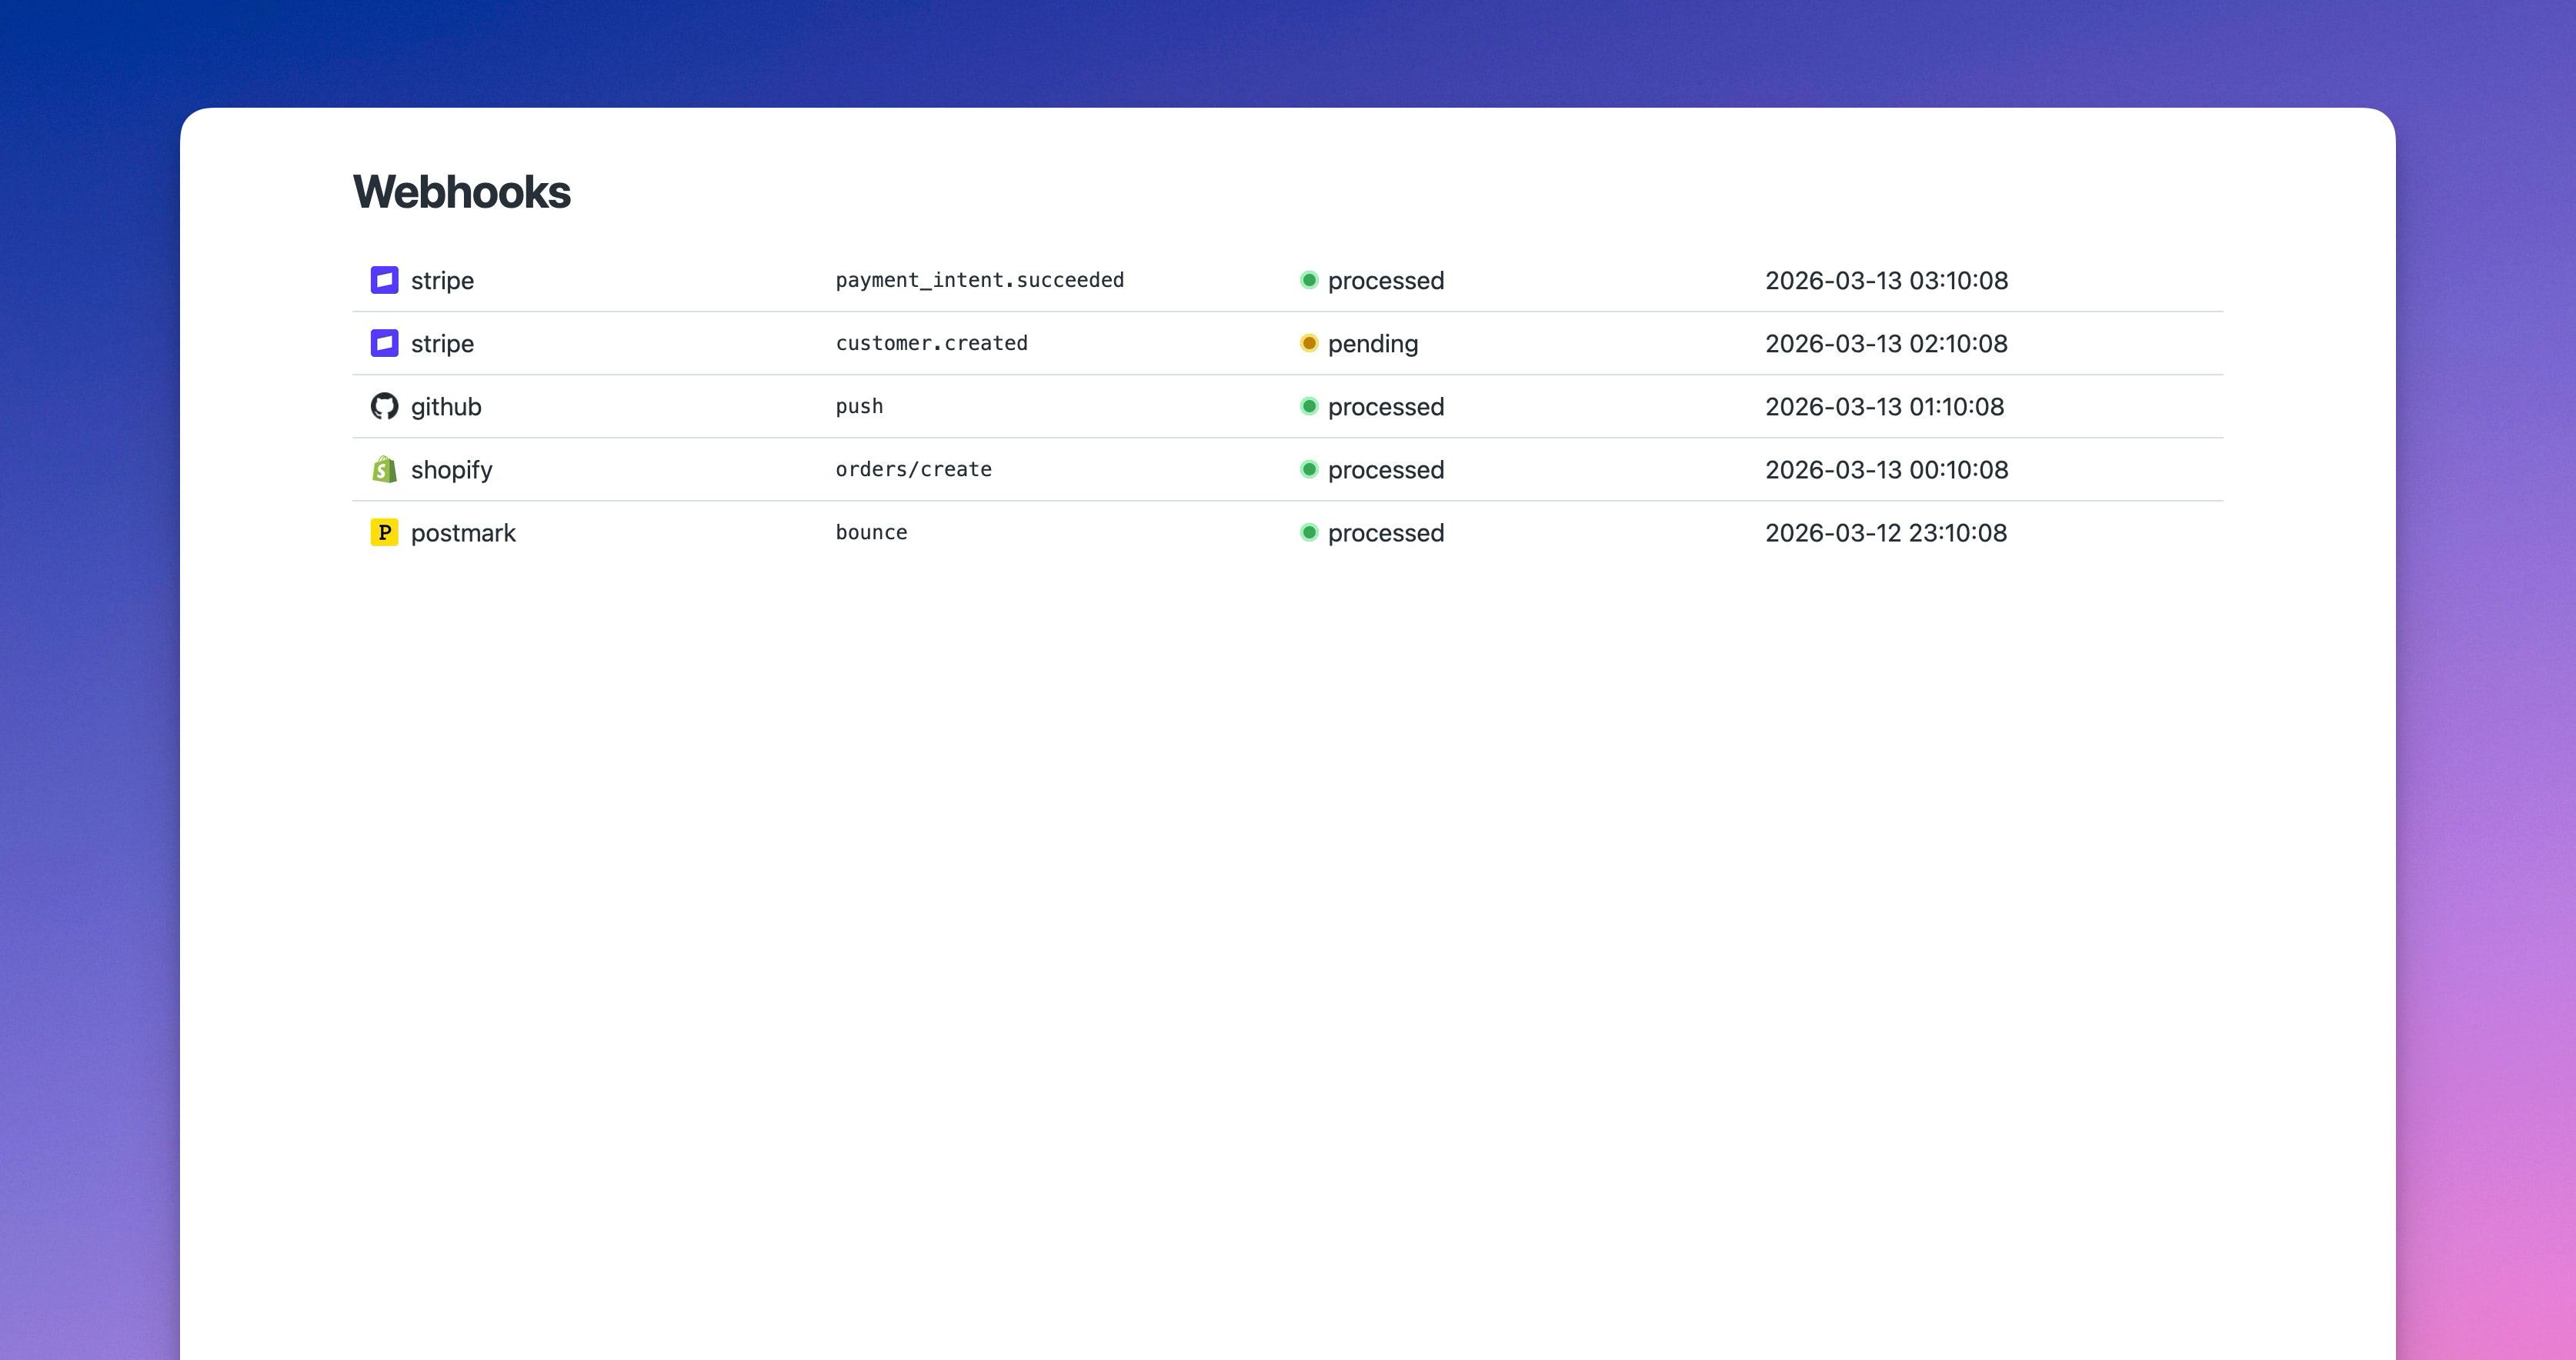
Task: Click the Shopify bag icon
Action: 384,469
